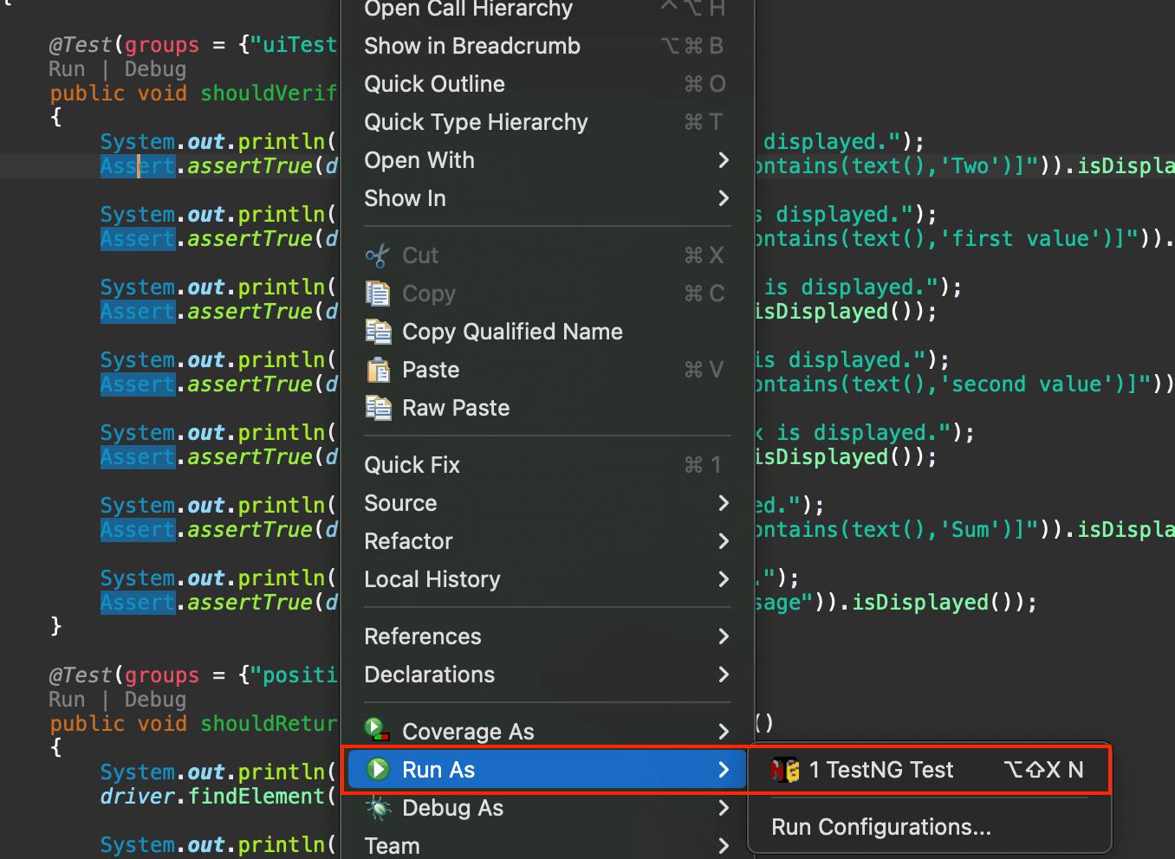Click the Copy icon in context menu
1175x859 pixels.
tap(379, 294)
